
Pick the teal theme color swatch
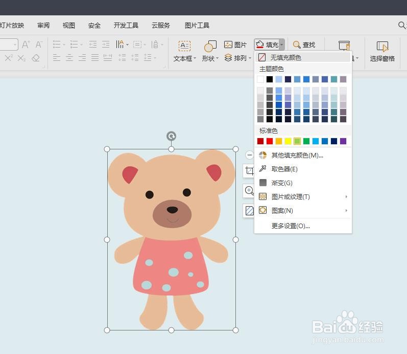[334, 79]
